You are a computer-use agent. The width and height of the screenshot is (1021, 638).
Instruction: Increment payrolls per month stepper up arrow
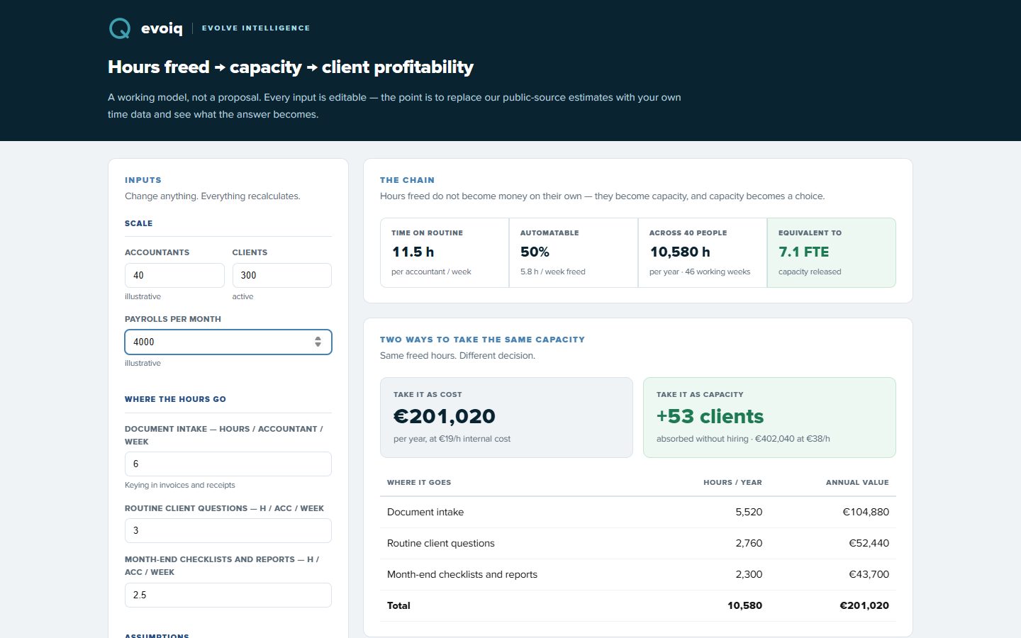(318, 338)
